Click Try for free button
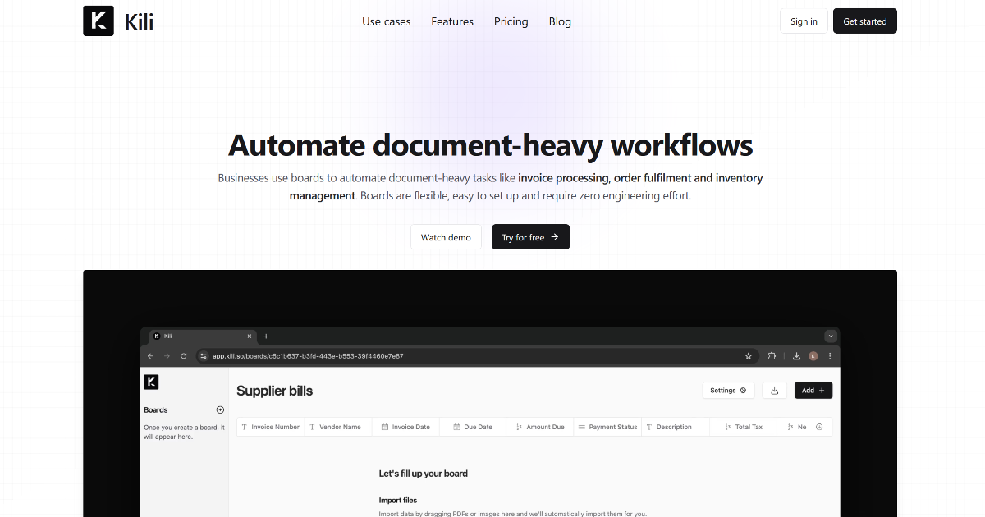Image resolution: width=985 pixels, height=517 pixels. coord(530,237)
